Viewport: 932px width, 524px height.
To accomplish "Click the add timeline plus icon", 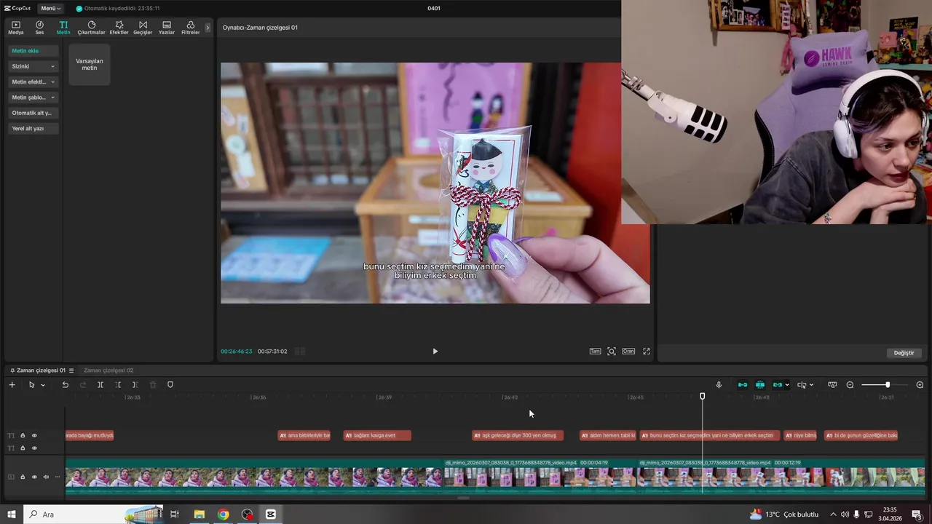I will coord(12,385).
